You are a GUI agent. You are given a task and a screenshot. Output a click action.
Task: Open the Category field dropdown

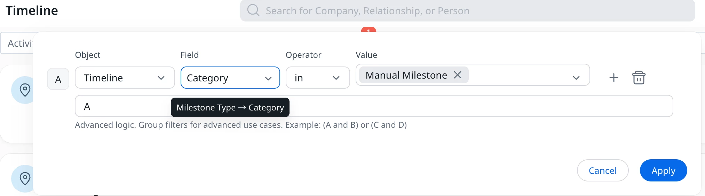(x=230, y=78)
